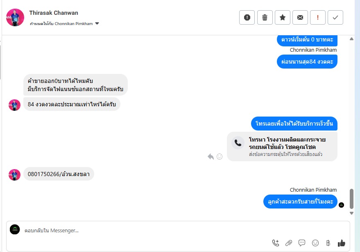The width and height of the screenshot is (360, 252).
Task: Open Thirasak Chanwan profile picture in header
Action: [15, 18]
